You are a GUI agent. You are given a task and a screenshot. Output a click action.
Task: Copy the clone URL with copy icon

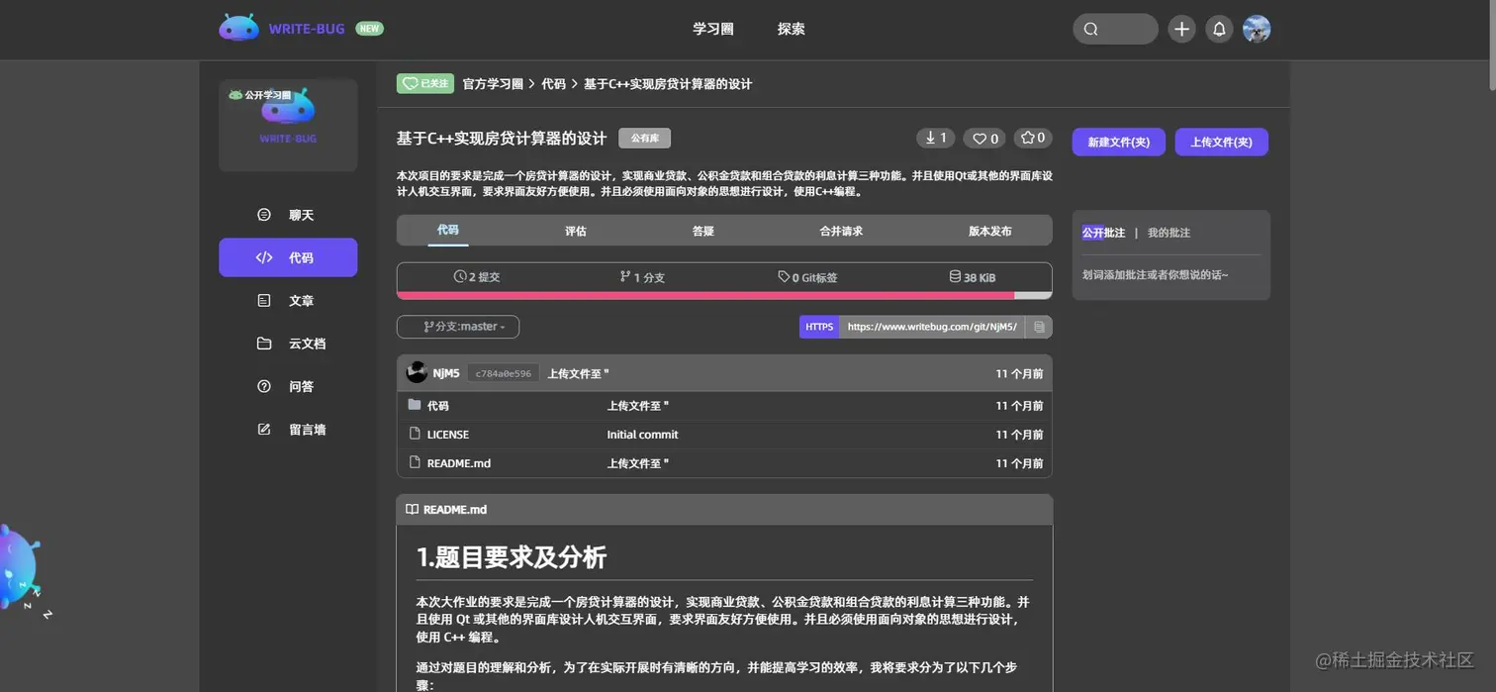click(x=1039, y=327)
